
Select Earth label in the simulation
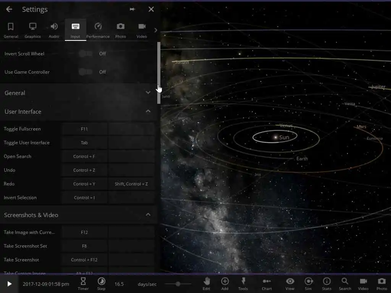tap(302, 159)
